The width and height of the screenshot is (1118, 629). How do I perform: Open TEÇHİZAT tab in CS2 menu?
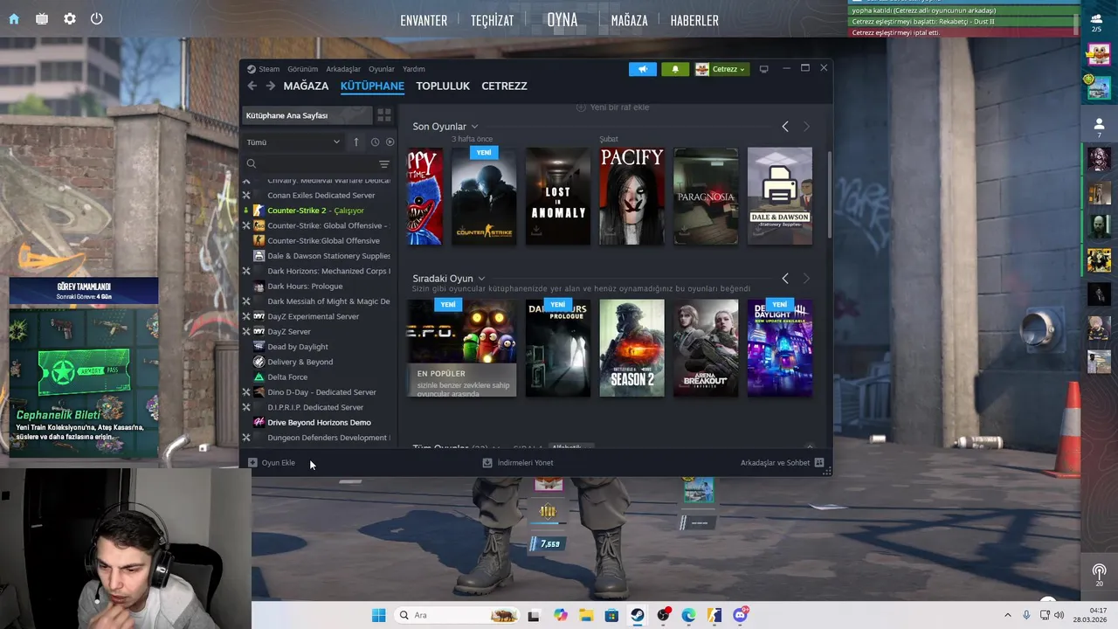tap(492, 20)
